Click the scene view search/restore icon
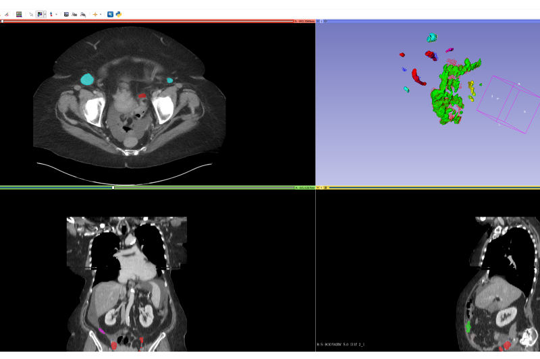The image size is (540, 359). tap(83, 14)
